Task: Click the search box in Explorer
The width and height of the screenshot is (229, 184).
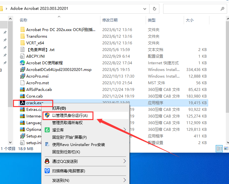Action: (193, 9)
